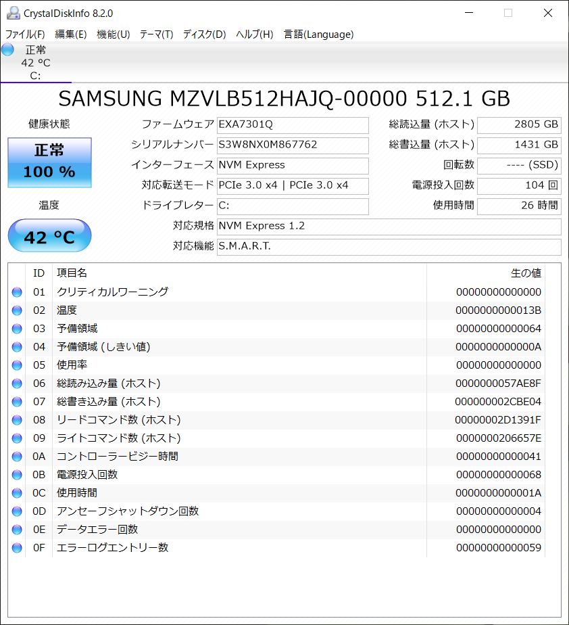Select raw value 00000000000064

[499, 329]
